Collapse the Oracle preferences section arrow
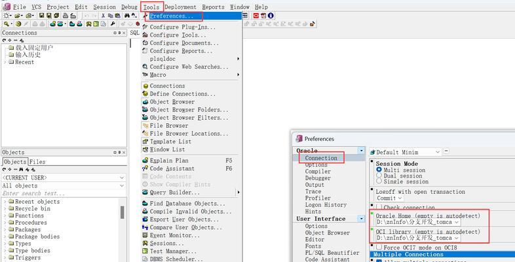The width and height of the screenshot is (515, 262). coord(362,151)
